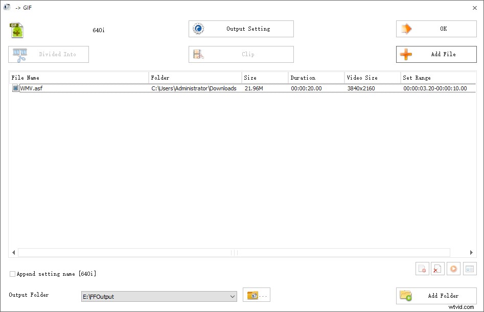
Task: Expand the Output Folder dropdown
Action: click(233, 296)
